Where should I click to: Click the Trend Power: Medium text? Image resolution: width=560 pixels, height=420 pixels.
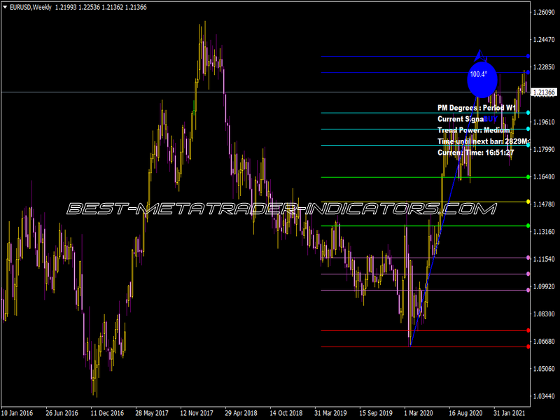click(474, 130)
